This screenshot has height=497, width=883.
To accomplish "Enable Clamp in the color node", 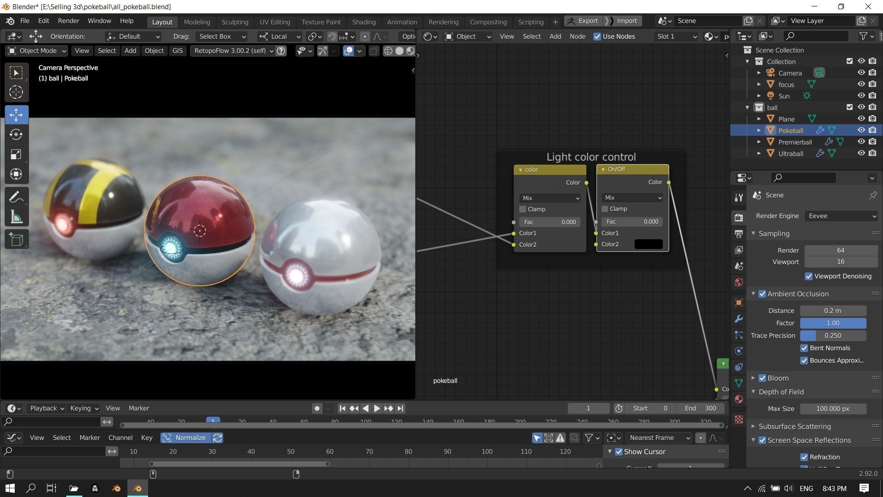I will coord(522,209).
